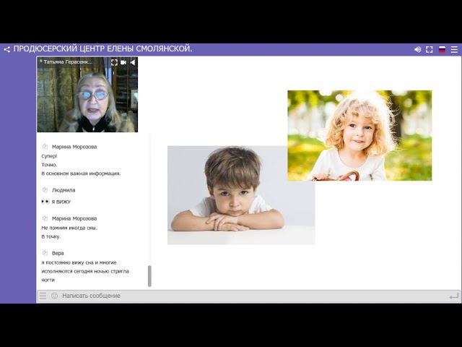The image size is (462, 347).
Task: Click the boy photo on the slide
Action: (x=241, y=195)
